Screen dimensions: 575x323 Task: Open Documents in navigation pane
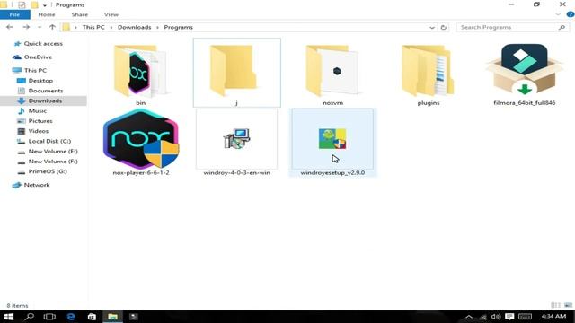pos(46,91)
